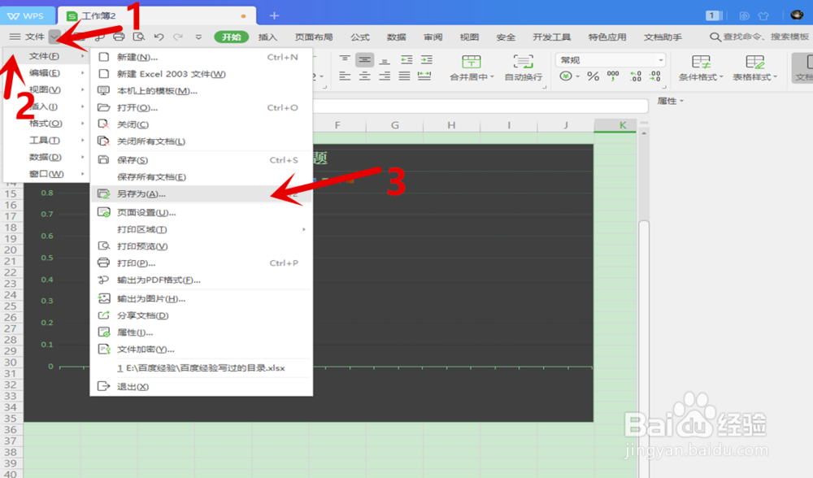The image size is (813, 478).
Task: Click the undo arrow icon
Action: (x=159, y=37)
